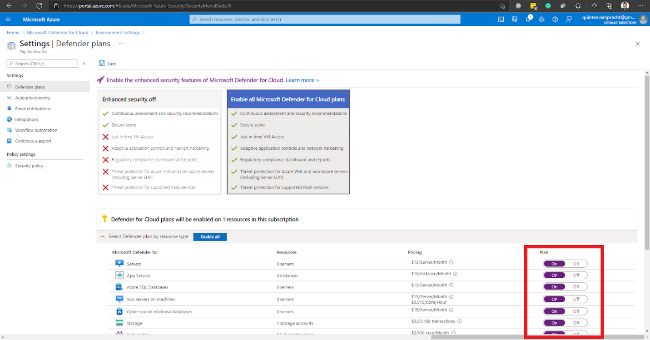Click the horizontal scrollbar at the bottom
The width and height of the screenshot is (650, 340).
(537, 337)
